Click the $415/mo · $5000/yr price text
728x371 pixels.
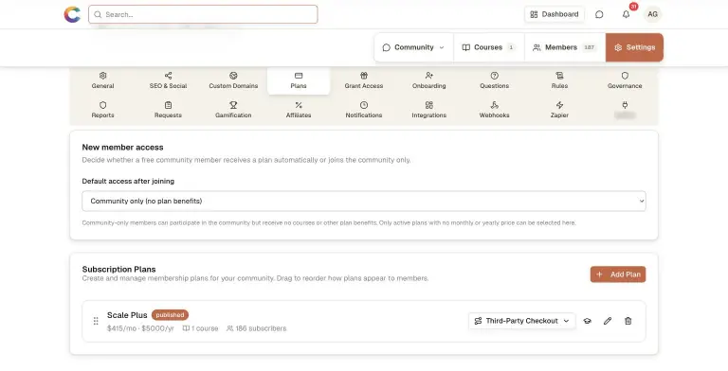click(140, 328)
